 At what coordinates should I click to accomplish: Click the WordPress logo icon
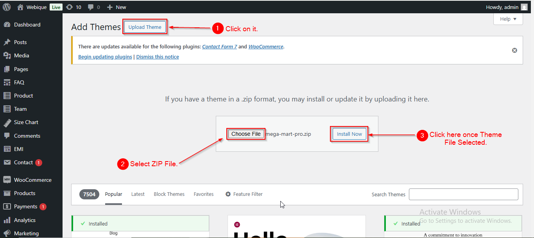7,7
